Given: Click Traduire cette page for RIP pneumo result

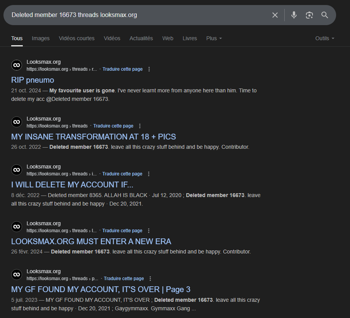Looking at the screenshot, I should click(x=122, y=69).
